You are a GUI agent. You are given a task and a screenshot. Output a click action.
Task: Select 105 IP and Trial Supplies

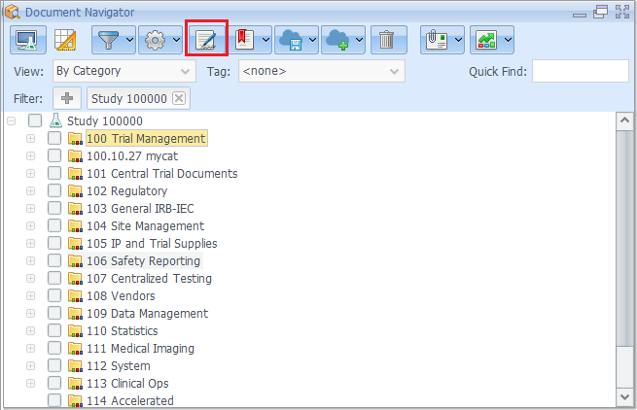(x=152, y=244)
